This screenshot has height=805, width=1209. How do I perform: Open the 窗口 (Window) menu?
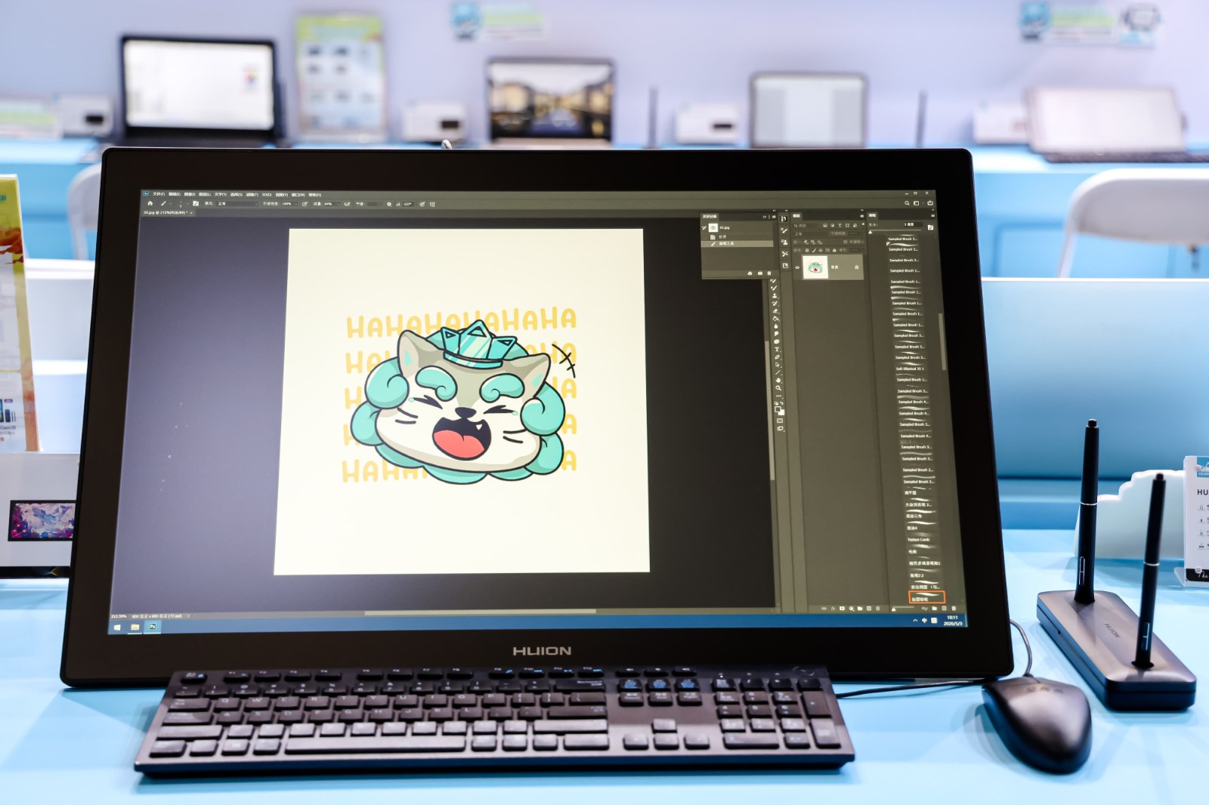click(x=298, y=195)
